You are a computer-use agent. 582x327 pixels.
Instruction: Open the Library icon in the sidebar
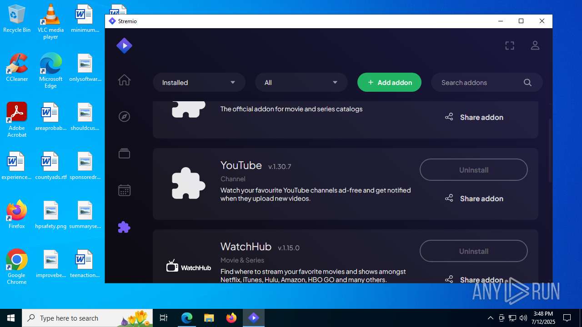click(124, 154)
